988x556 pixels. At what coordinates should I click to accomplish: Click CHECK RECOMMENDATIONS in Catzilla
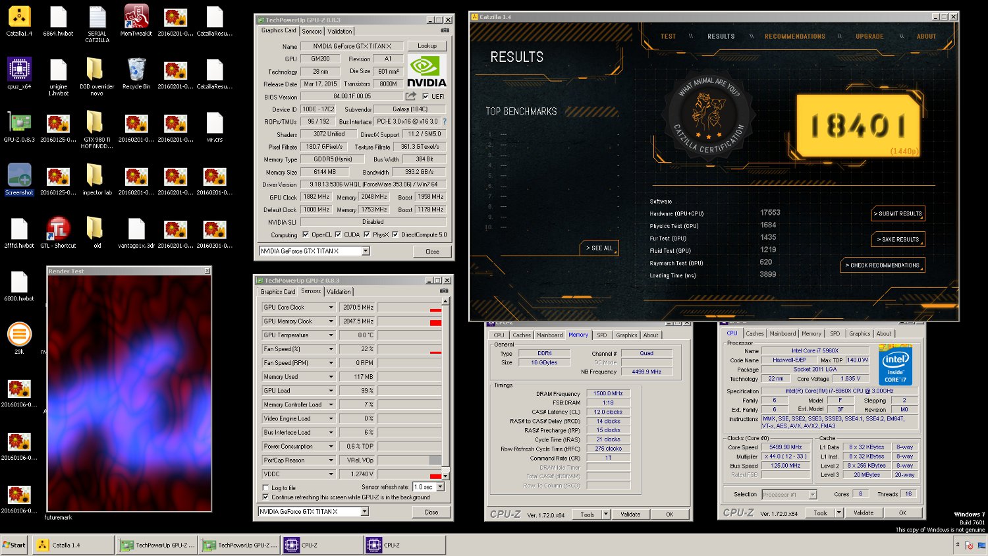pos(883,265)
